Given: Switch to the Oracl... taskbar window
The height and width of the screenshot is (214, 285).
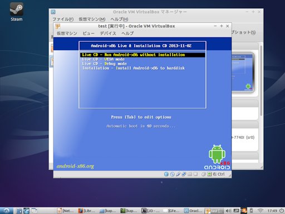Looking at the screenshot, I should click(193, 211).
